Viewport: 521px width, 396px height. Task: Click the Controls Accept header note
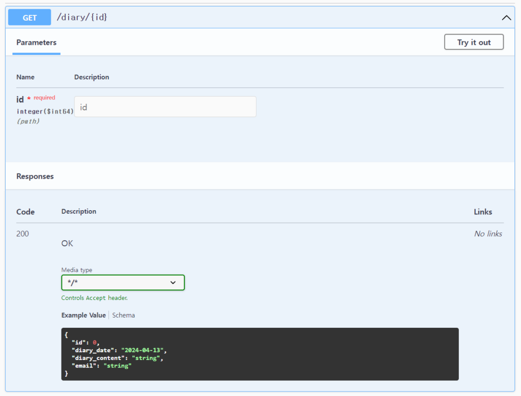94,298
